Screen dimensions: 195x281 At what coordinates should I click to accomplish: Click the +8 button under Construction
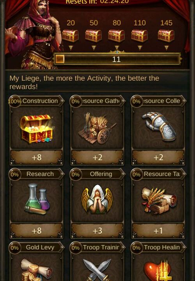coord(37,158)
